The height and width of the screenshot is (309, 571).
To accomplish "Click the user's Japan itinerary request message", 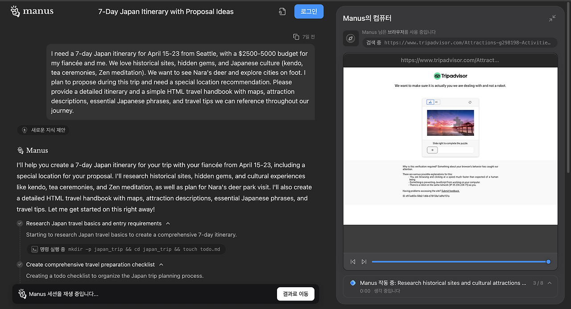I will pyautogui.click(x=181, y=82).
